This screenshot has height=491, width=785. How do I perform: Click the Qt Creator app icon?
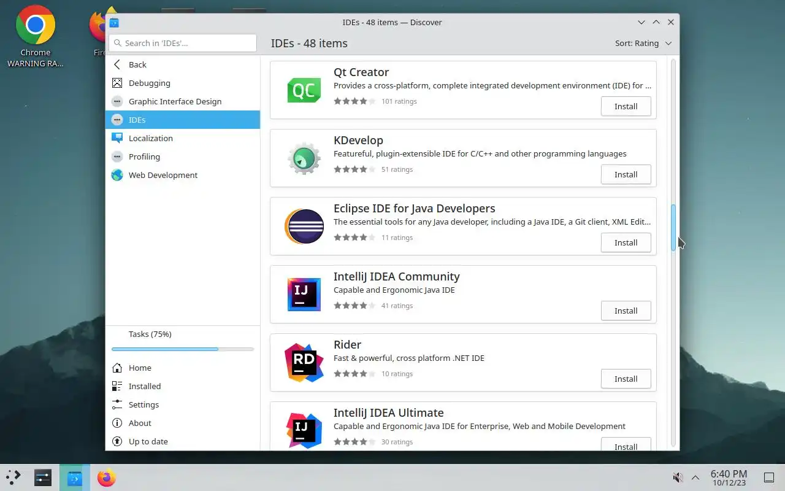click(x=304, y=90)
